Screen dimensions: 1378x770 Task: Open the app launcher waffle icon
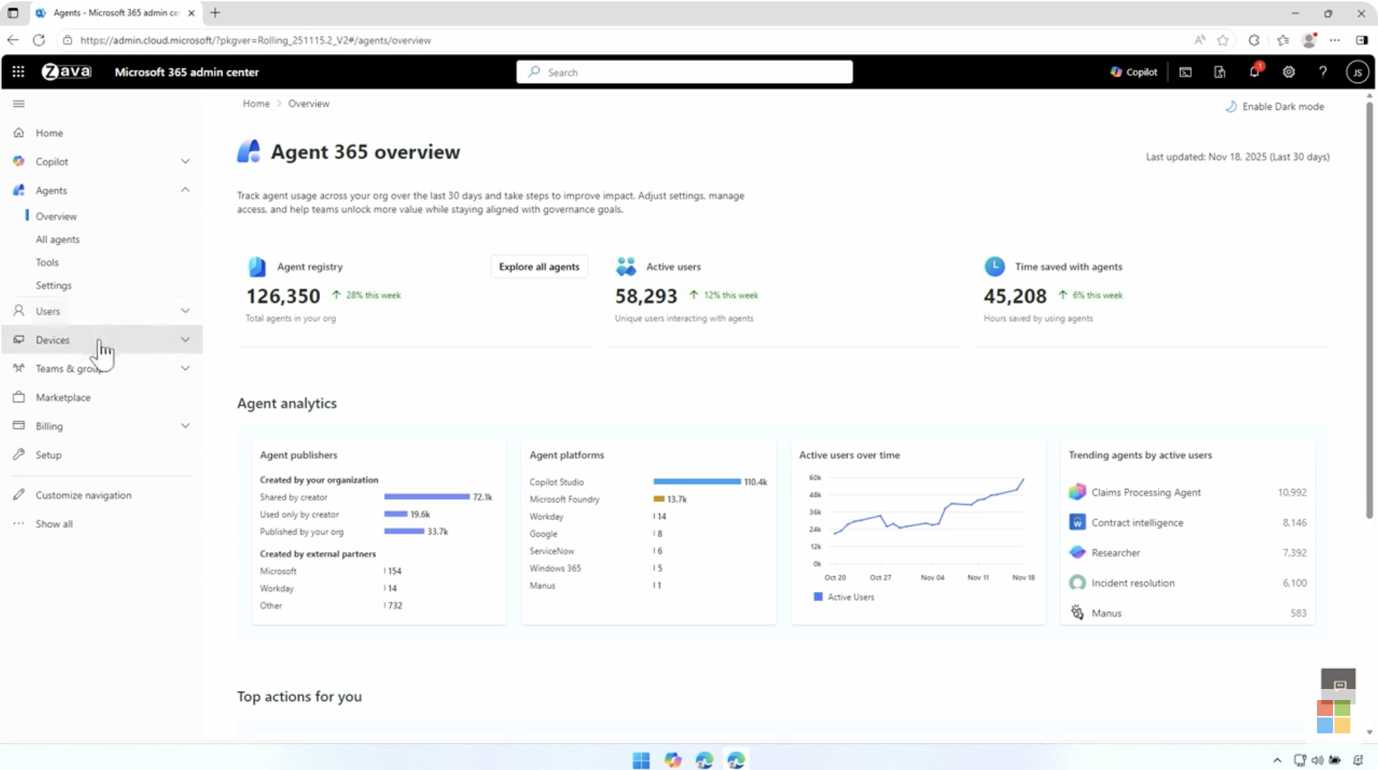point(18,71)
